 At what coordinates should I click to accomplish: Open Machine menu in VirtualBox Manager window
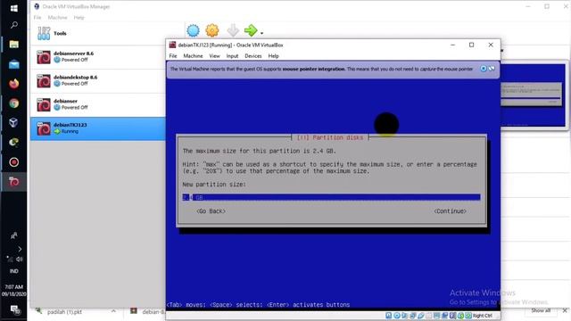(x=57, y=18)
